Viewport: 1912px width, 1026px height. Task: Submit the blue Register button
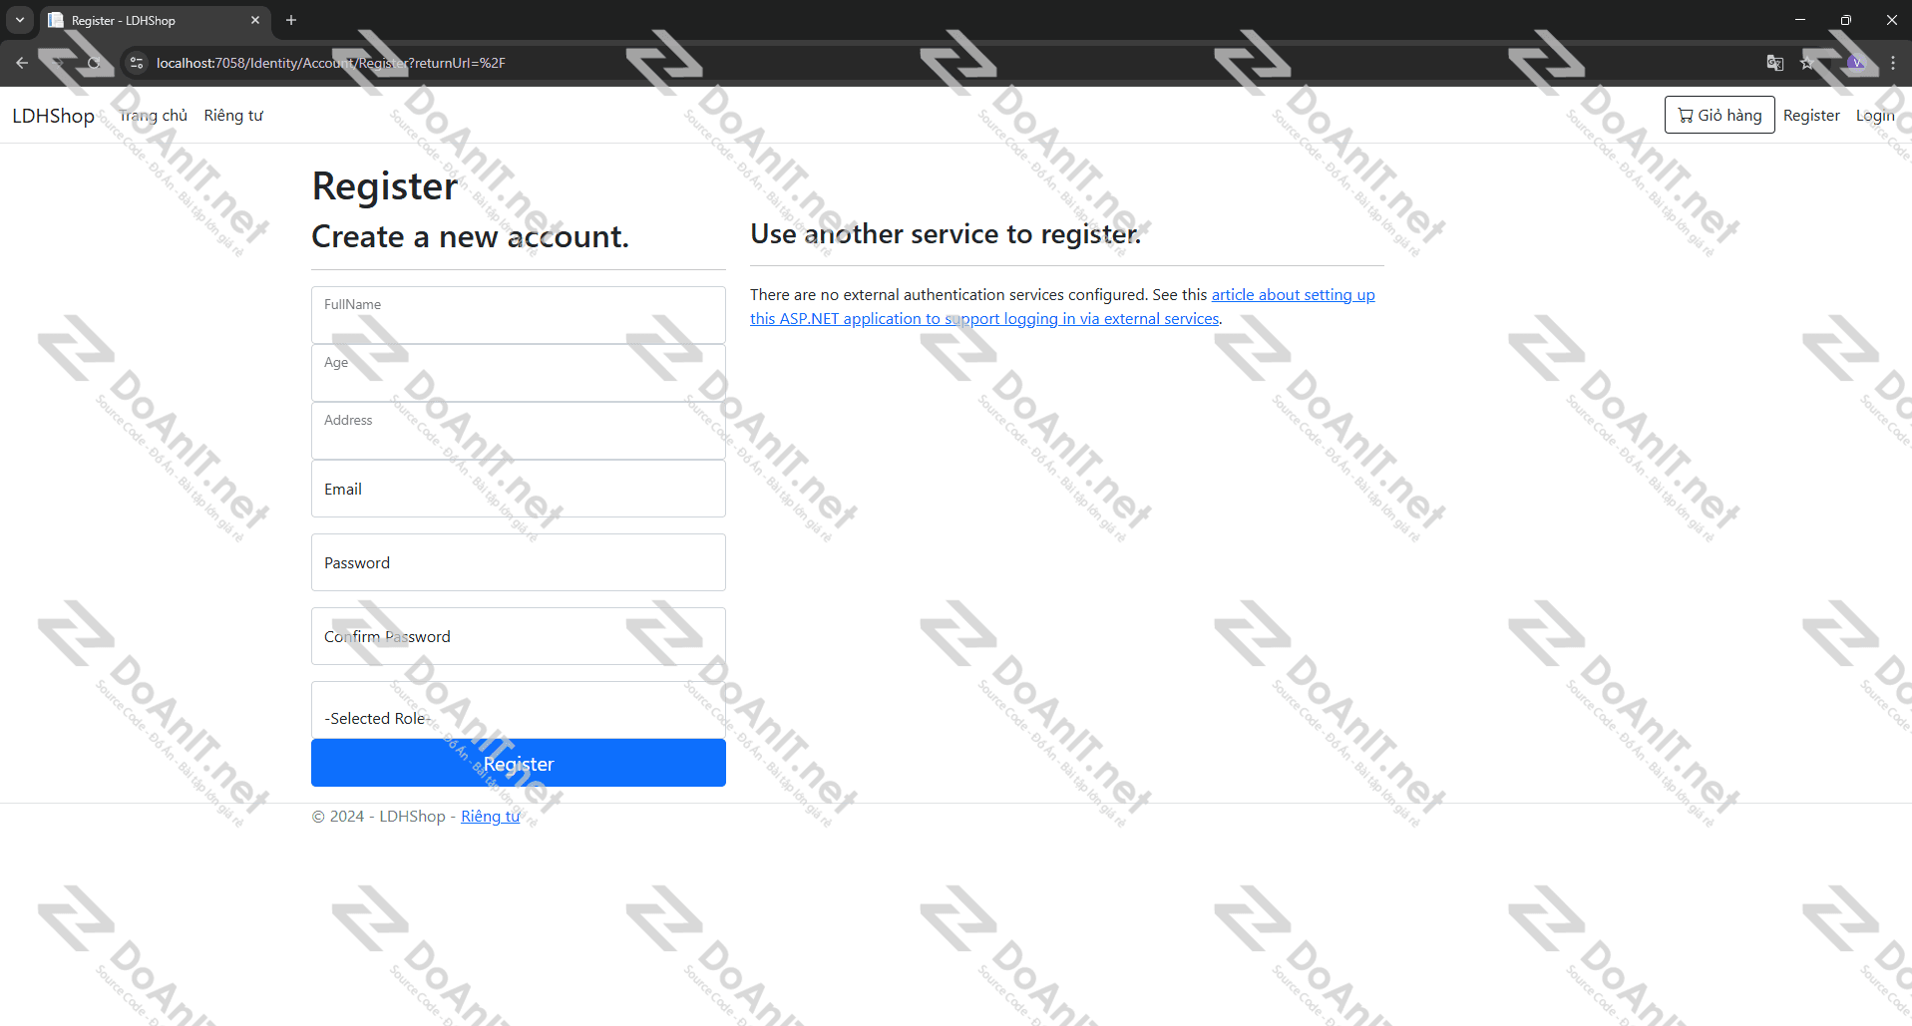tap(519, 763)
